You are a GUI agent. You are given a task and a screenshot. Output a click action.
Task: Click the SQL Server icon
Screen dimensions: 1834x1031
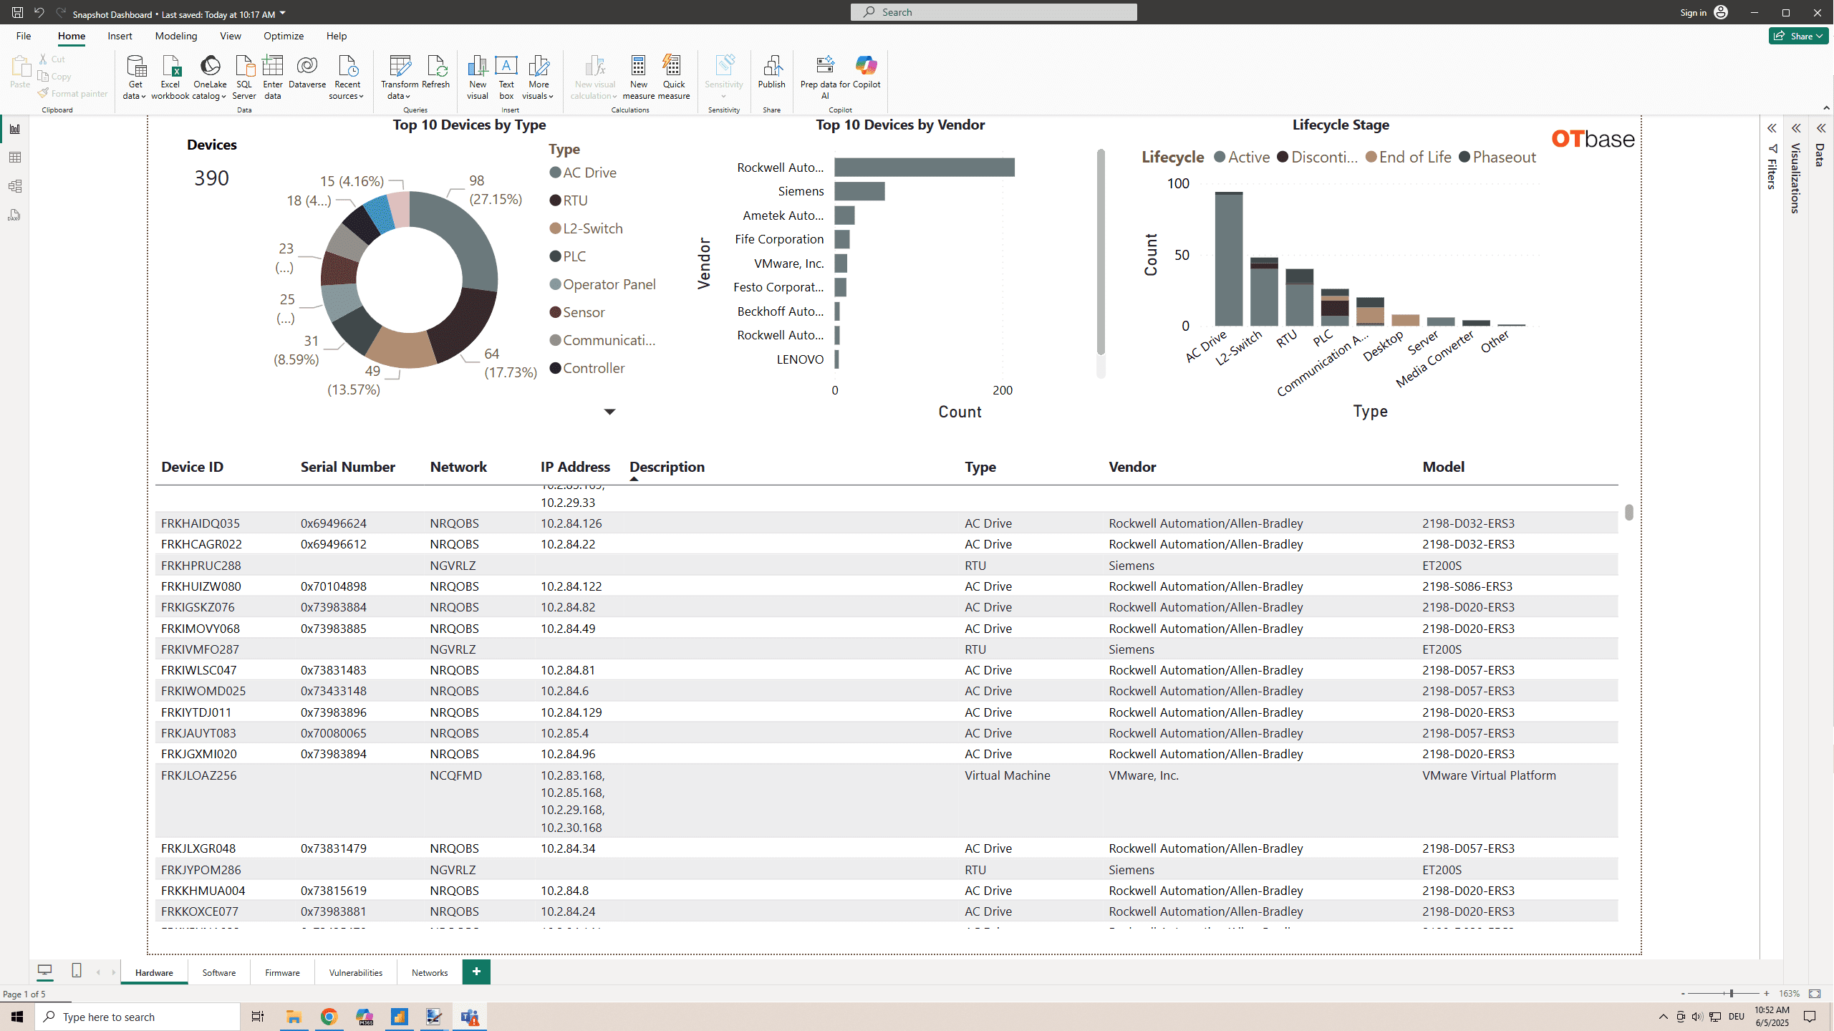(244, 77)
